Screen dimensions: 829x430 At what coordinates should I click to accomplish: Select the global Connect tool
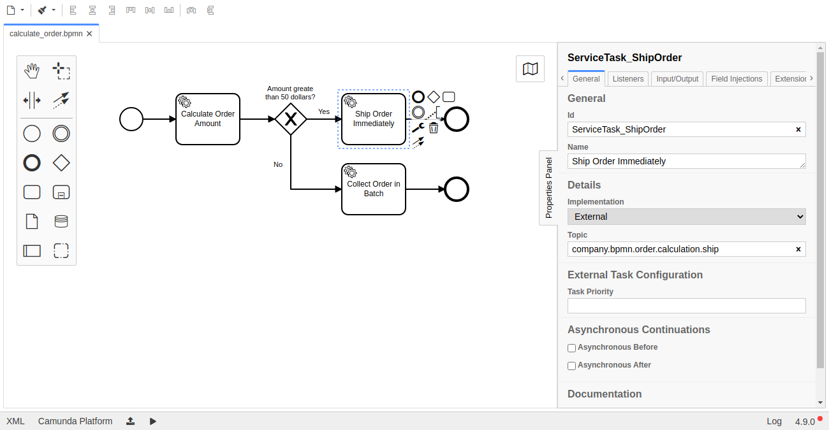[61, 100]
